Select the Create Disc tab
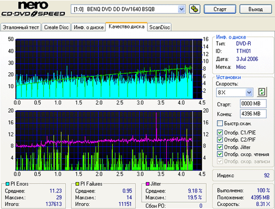This screenshot has width=275, height=209. (56, 27)
